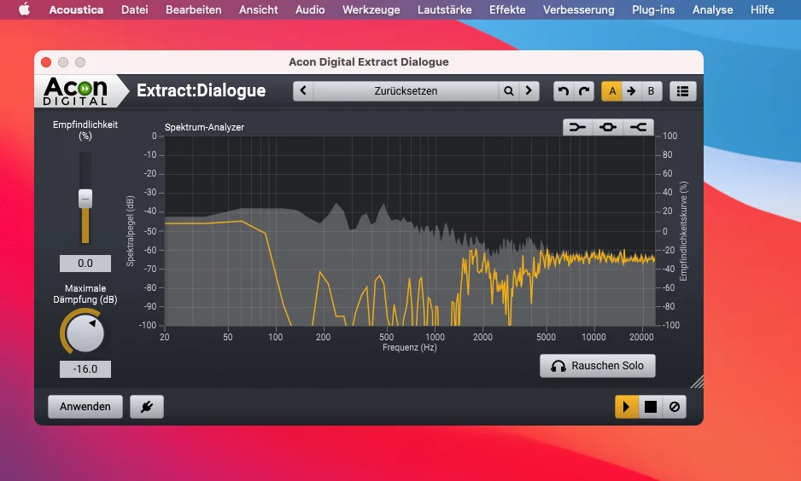Select the first sensitivity curve shape icon

578,127
